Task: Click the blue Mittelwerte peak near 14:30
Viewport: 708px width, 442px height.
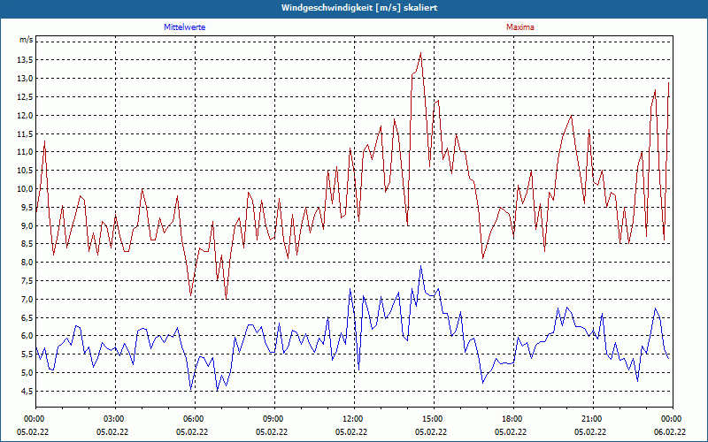Action: [420, 266]
